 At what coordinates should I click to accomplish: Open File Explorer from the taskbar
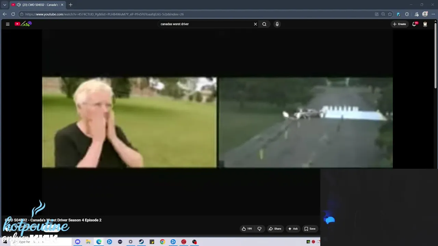point(88,242)
